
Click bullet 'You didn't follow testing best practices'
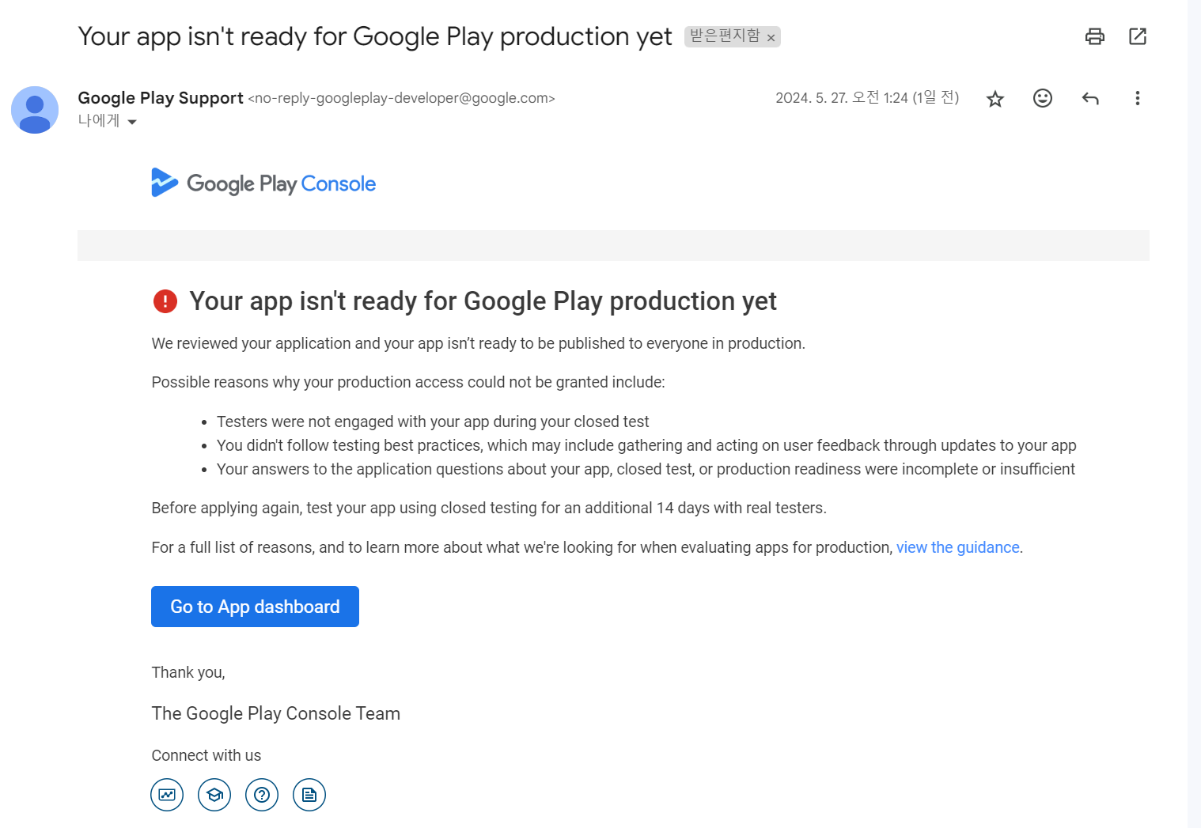pos(646,445)
